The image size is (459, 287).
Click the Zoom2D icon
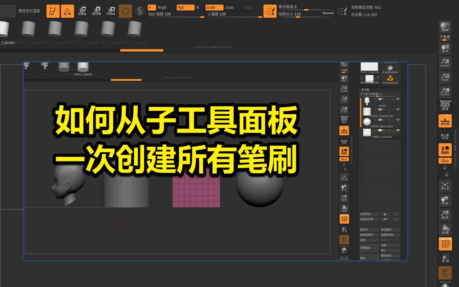pos(445,63)
